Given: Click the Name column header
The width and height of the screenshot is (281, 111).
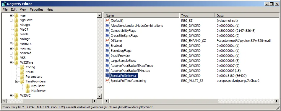Looking at the screenshot, I should pos(142,16).
